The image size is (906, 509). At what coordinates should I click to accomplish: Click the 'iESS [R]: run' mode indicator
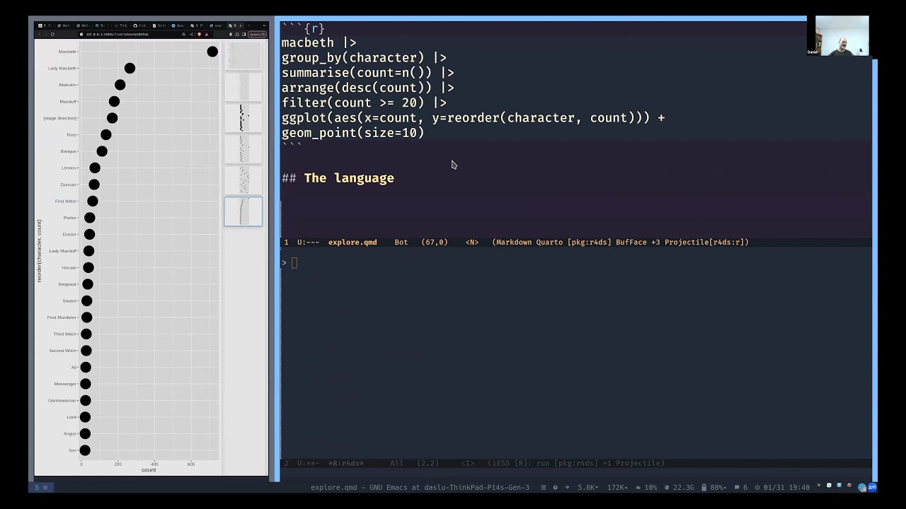pos(518,463)
